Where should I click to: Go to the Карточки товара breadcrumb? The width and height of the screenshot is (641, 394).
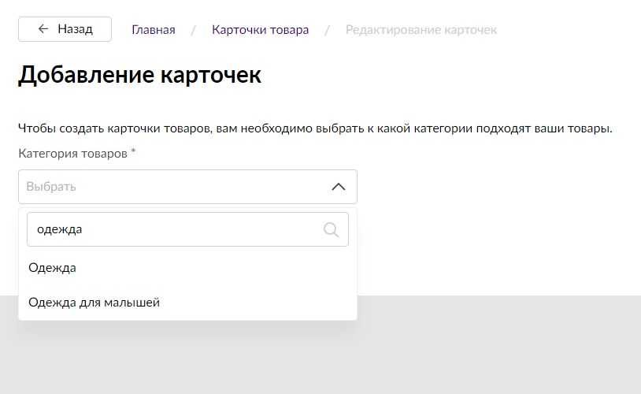click(260, 30)
